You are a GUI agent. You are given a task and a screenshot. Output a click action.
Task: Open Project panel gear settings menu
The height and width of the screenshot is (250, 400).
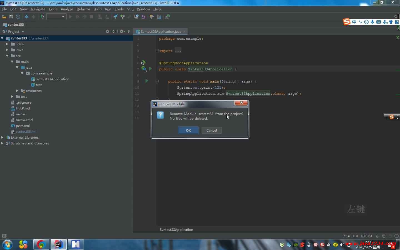pos(122,31)
